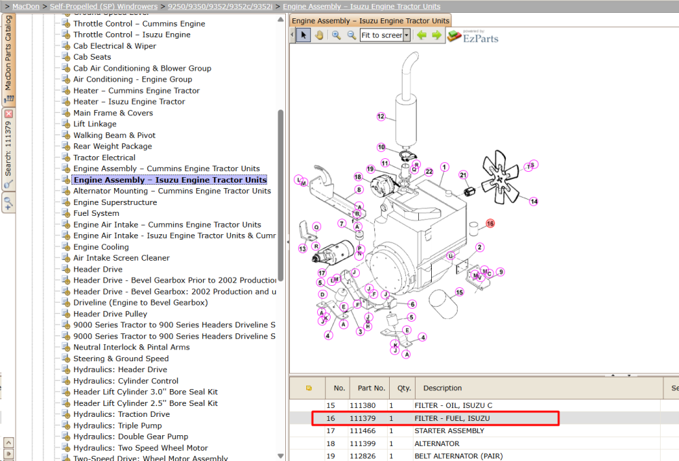
Task: Go to next diagram with green right arrow
Action: click(437, 35)
